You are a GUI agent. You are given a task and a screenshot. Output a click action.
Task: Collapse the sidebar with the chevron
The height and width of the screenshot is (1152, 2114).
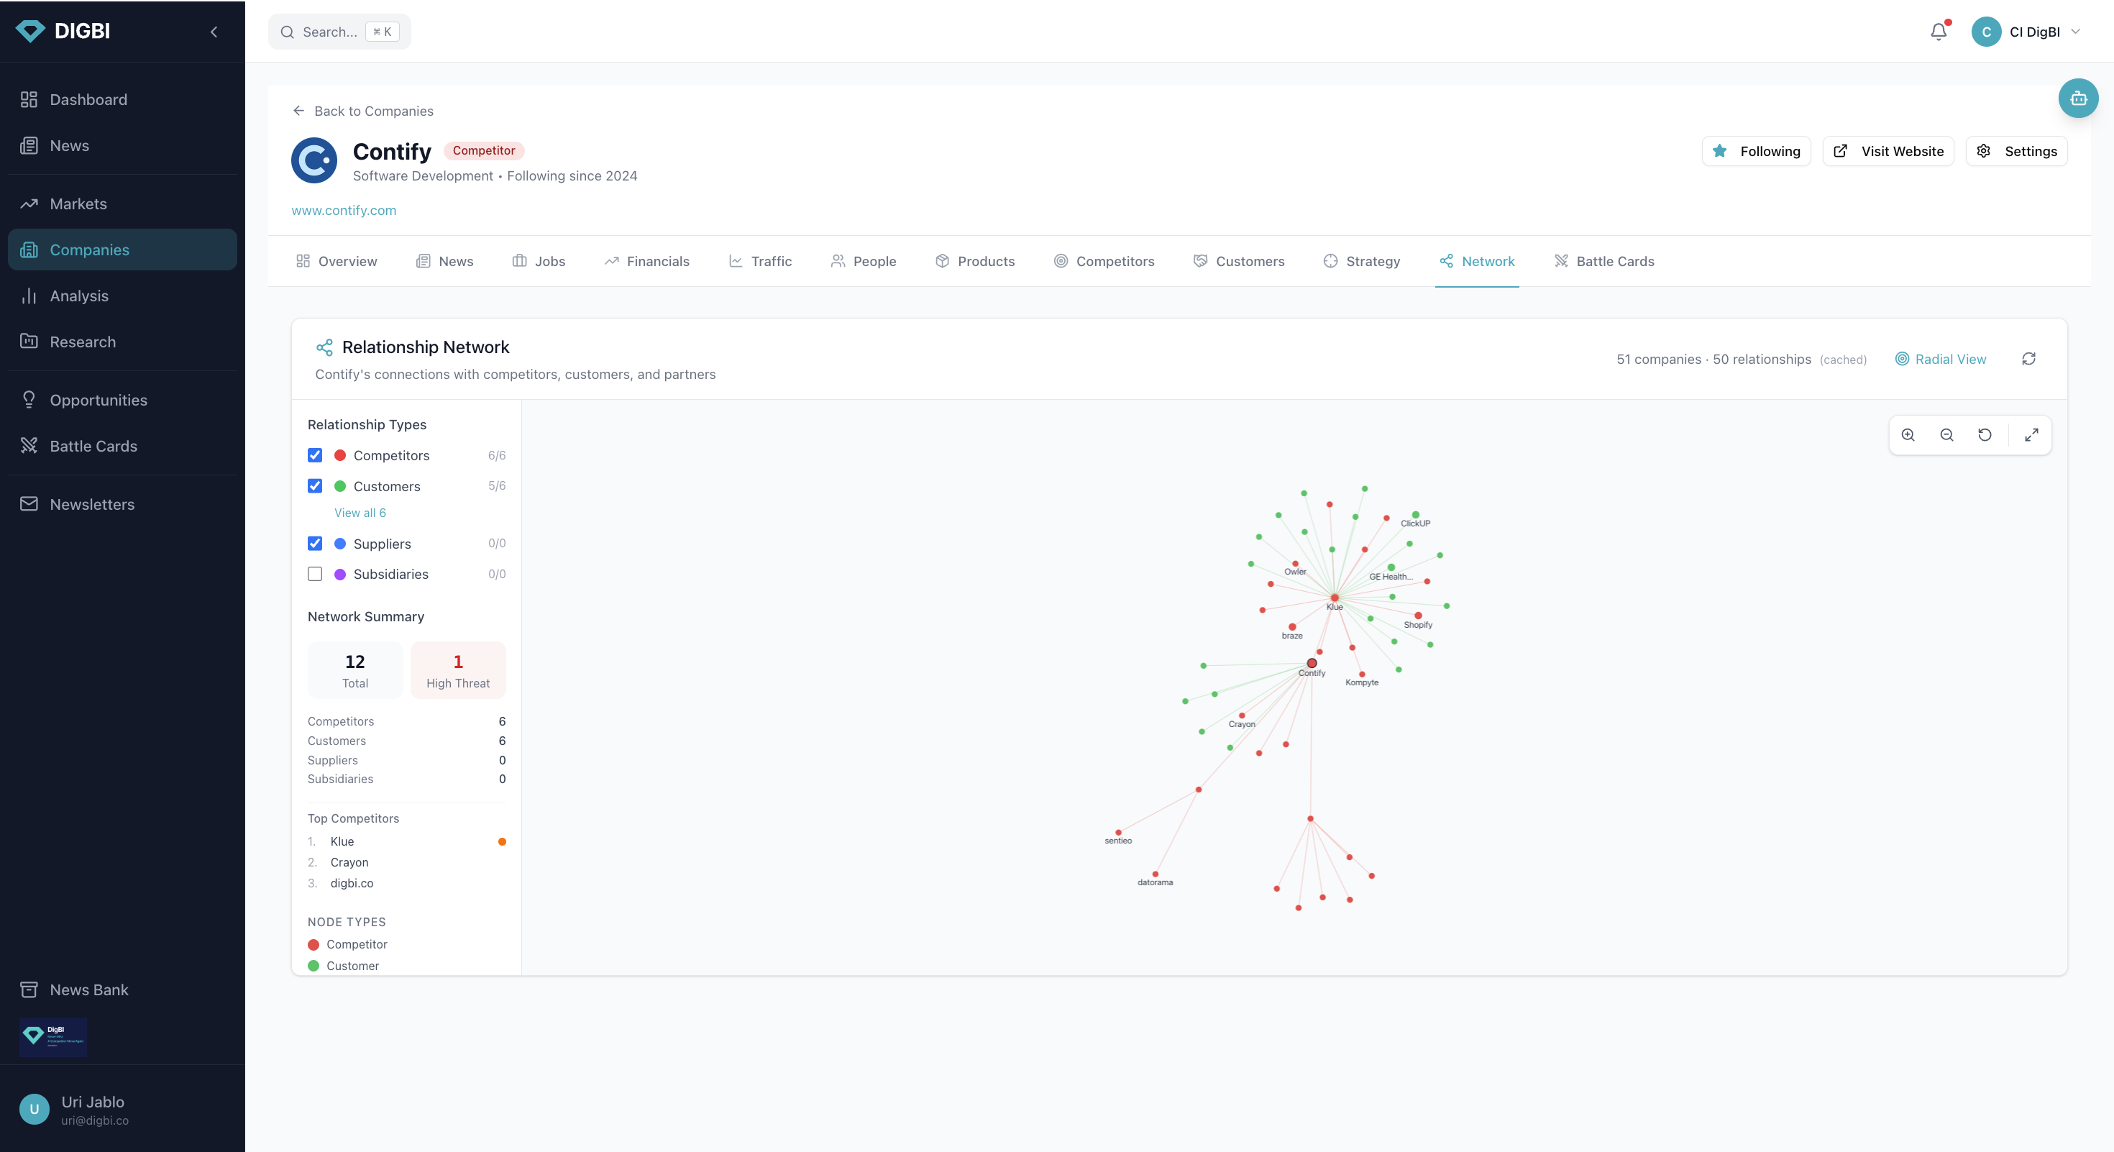click(x=214, y=32)
